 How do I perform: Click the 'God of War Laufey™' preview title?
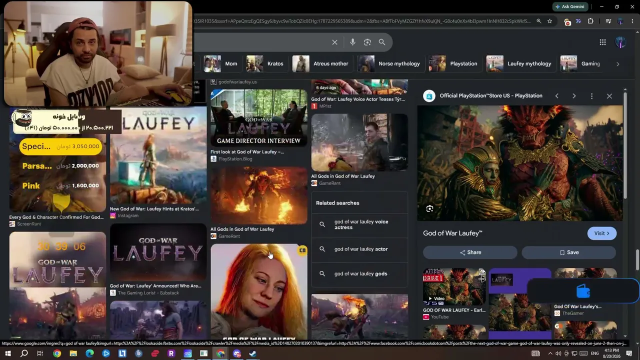pyautogui.click(x=452, y=233)
